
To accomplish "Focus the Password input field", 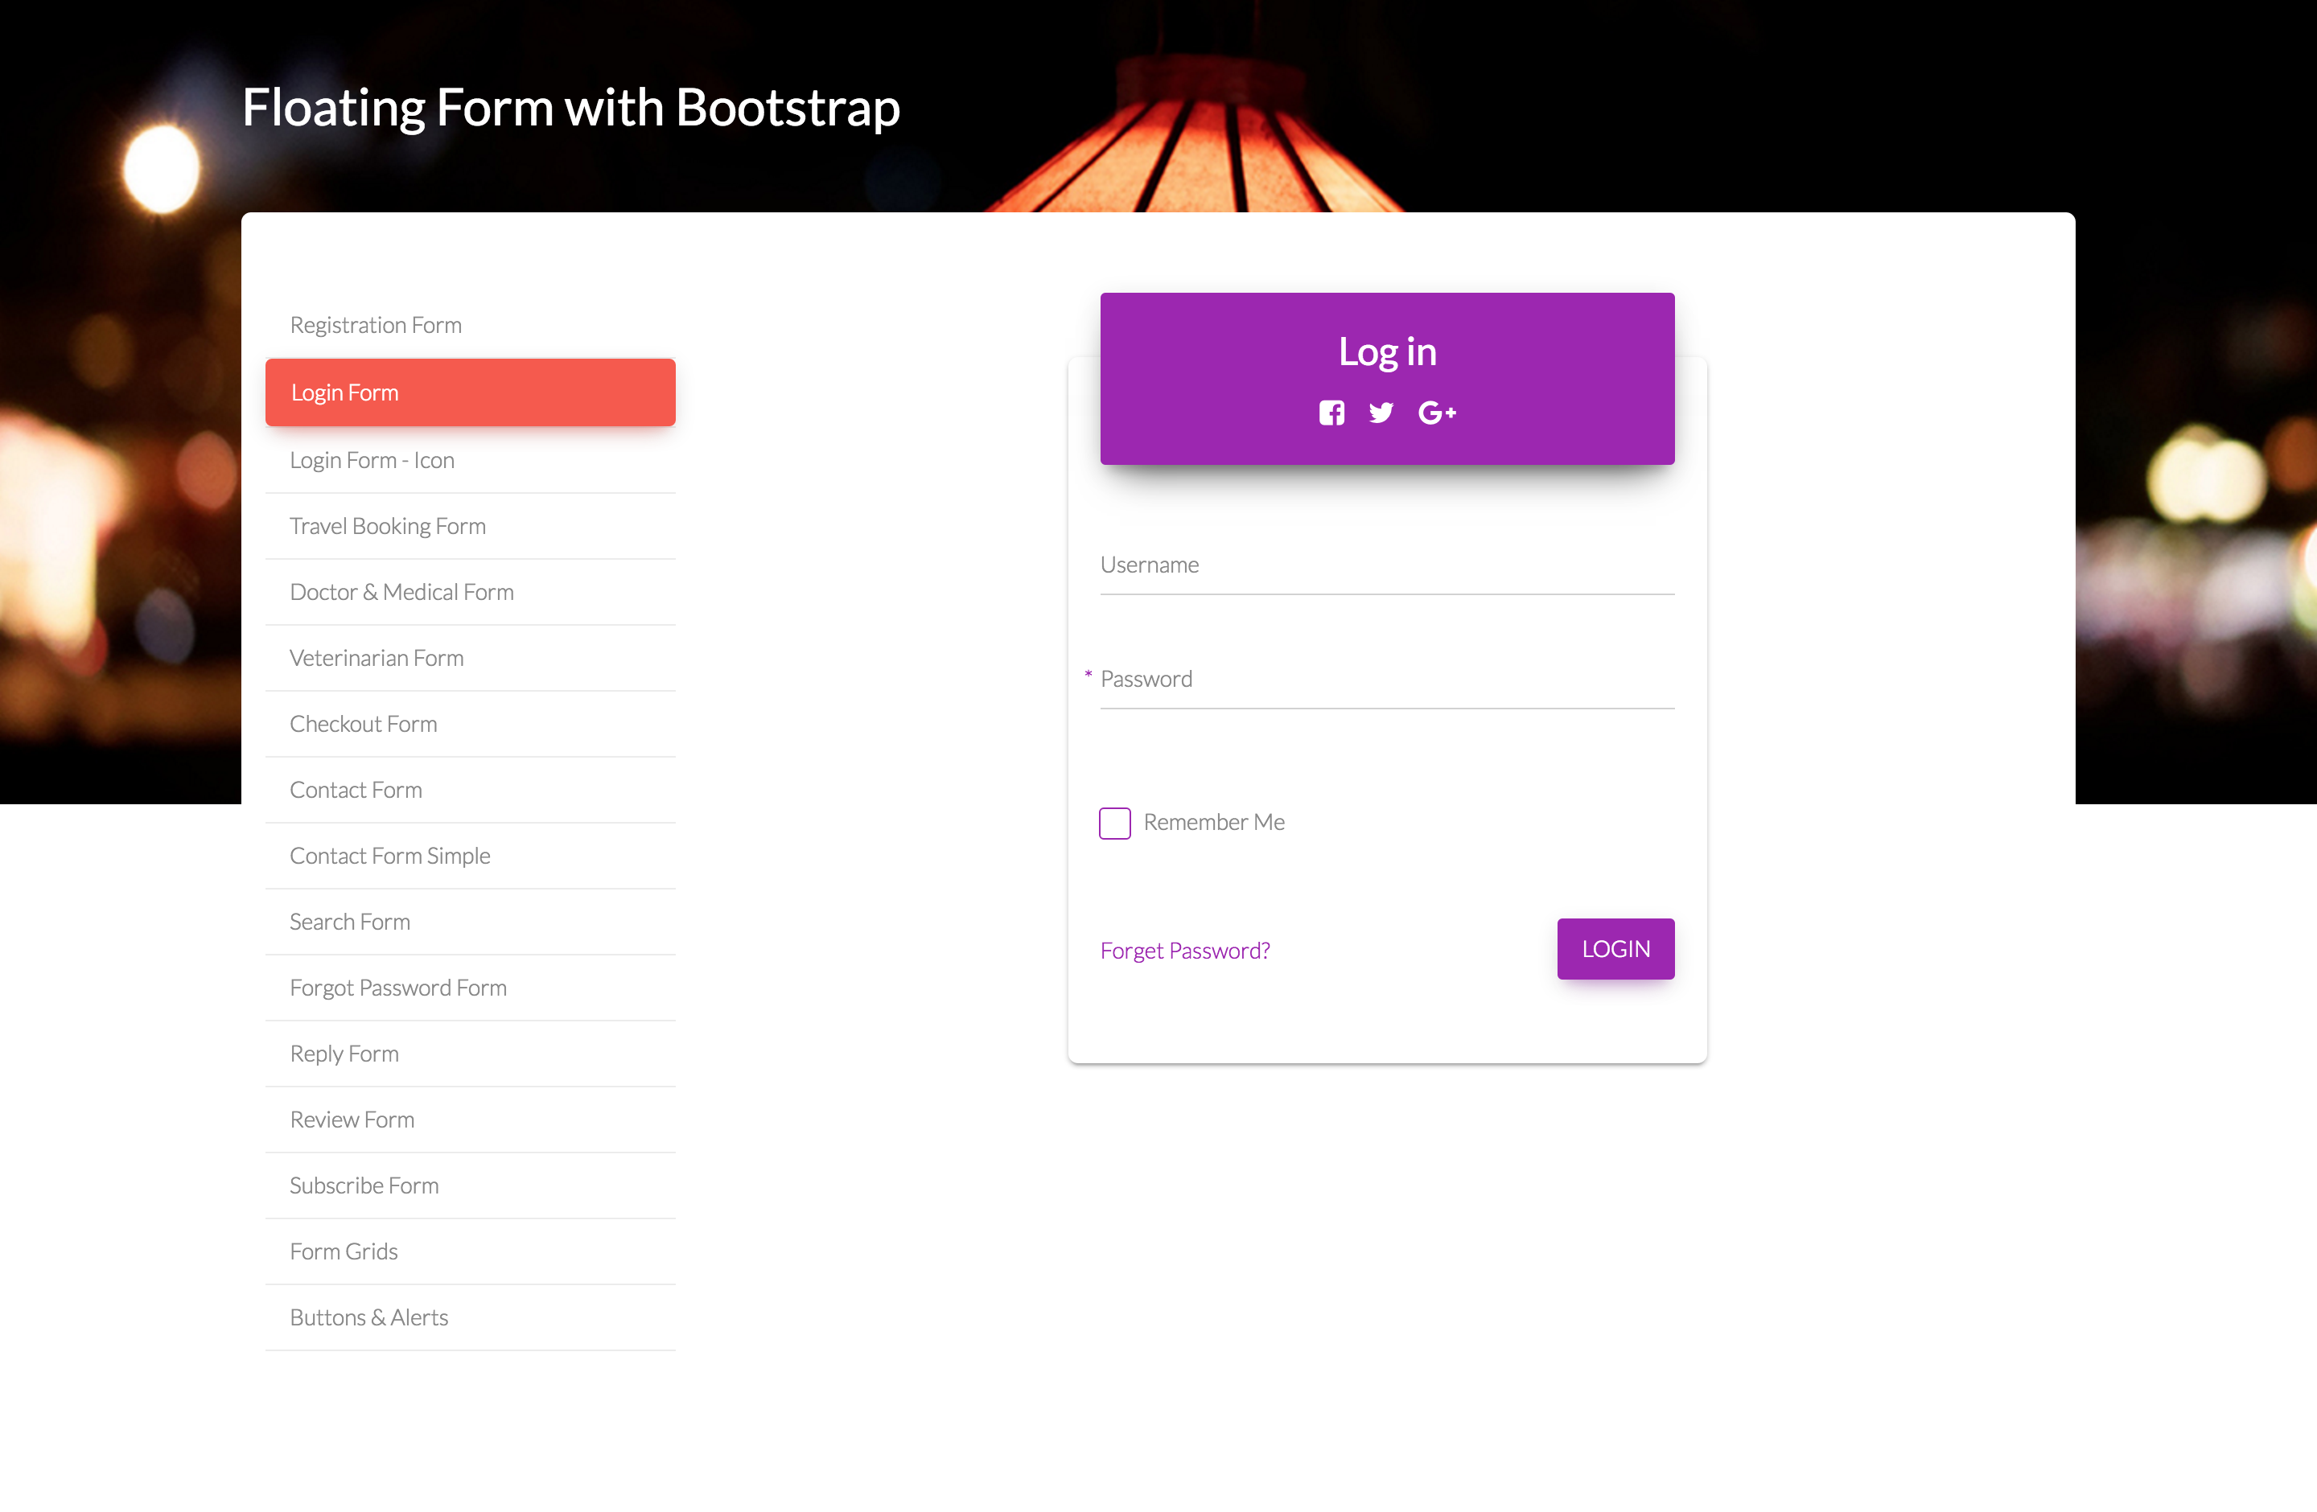I will [1387, 679].
